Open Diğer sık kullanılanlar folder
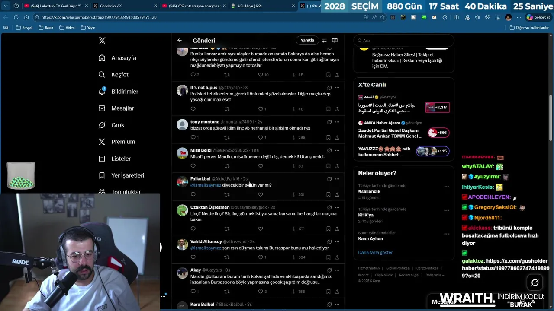The height and width of the screenshot is (311, 554). point(529,28)
